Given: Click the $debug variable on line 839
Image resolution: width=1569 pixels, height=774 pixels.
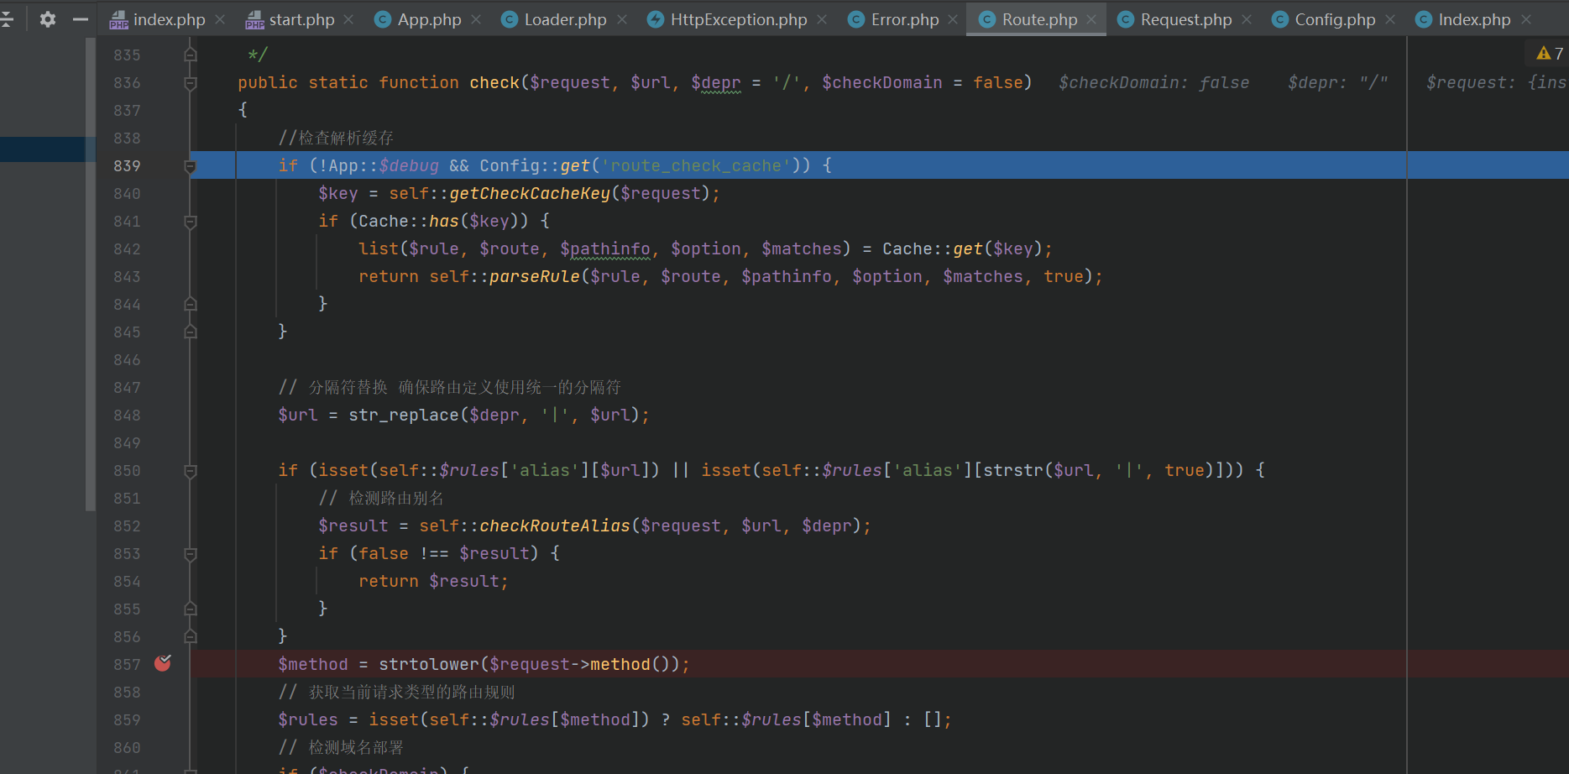Looking at the screenshot, I should (x=409, y=165).
